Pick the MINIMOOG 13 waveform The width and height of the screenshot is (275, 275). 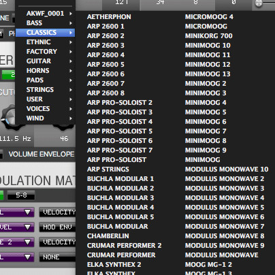click(208, 74)
